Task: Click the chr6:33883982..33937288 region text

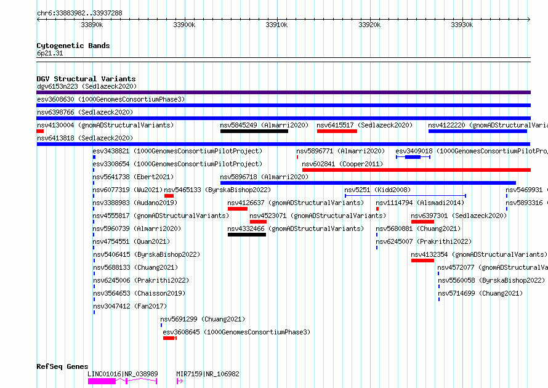Action: [79, 13]
